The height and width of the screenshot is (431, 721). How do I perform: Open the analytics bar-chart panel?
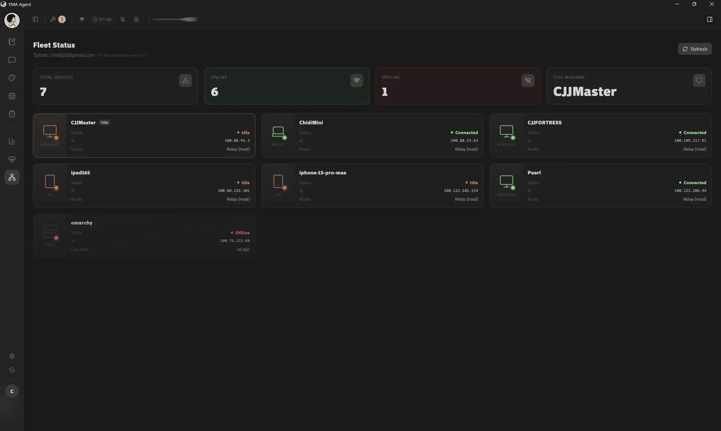[12, 141]
